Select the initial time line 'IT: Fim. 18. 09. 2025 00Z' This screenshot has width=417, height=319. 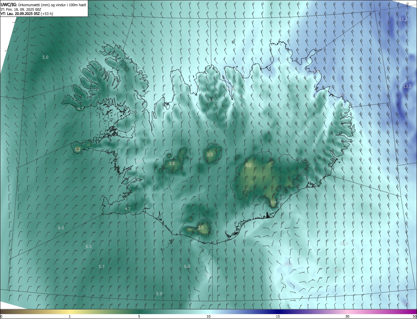coord(21,9)
